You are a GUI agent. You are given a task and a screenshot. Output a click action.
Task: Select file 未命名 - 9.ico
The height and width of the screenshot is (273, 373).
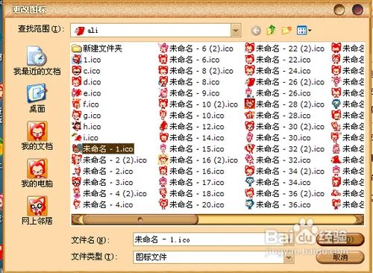[189, 93]
